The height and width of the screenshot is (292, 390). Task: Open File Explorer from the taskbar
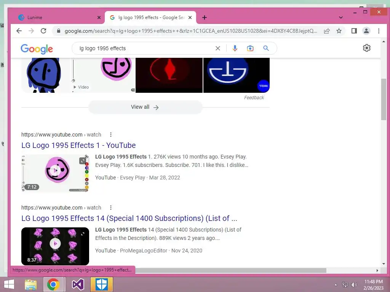(31, 284)
